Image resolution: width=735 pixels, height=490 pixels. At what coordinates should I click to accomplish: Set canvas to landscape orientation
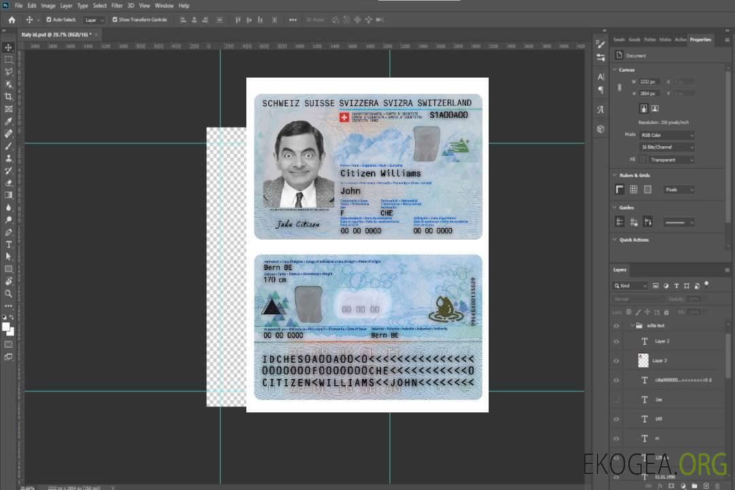[655, 108]
